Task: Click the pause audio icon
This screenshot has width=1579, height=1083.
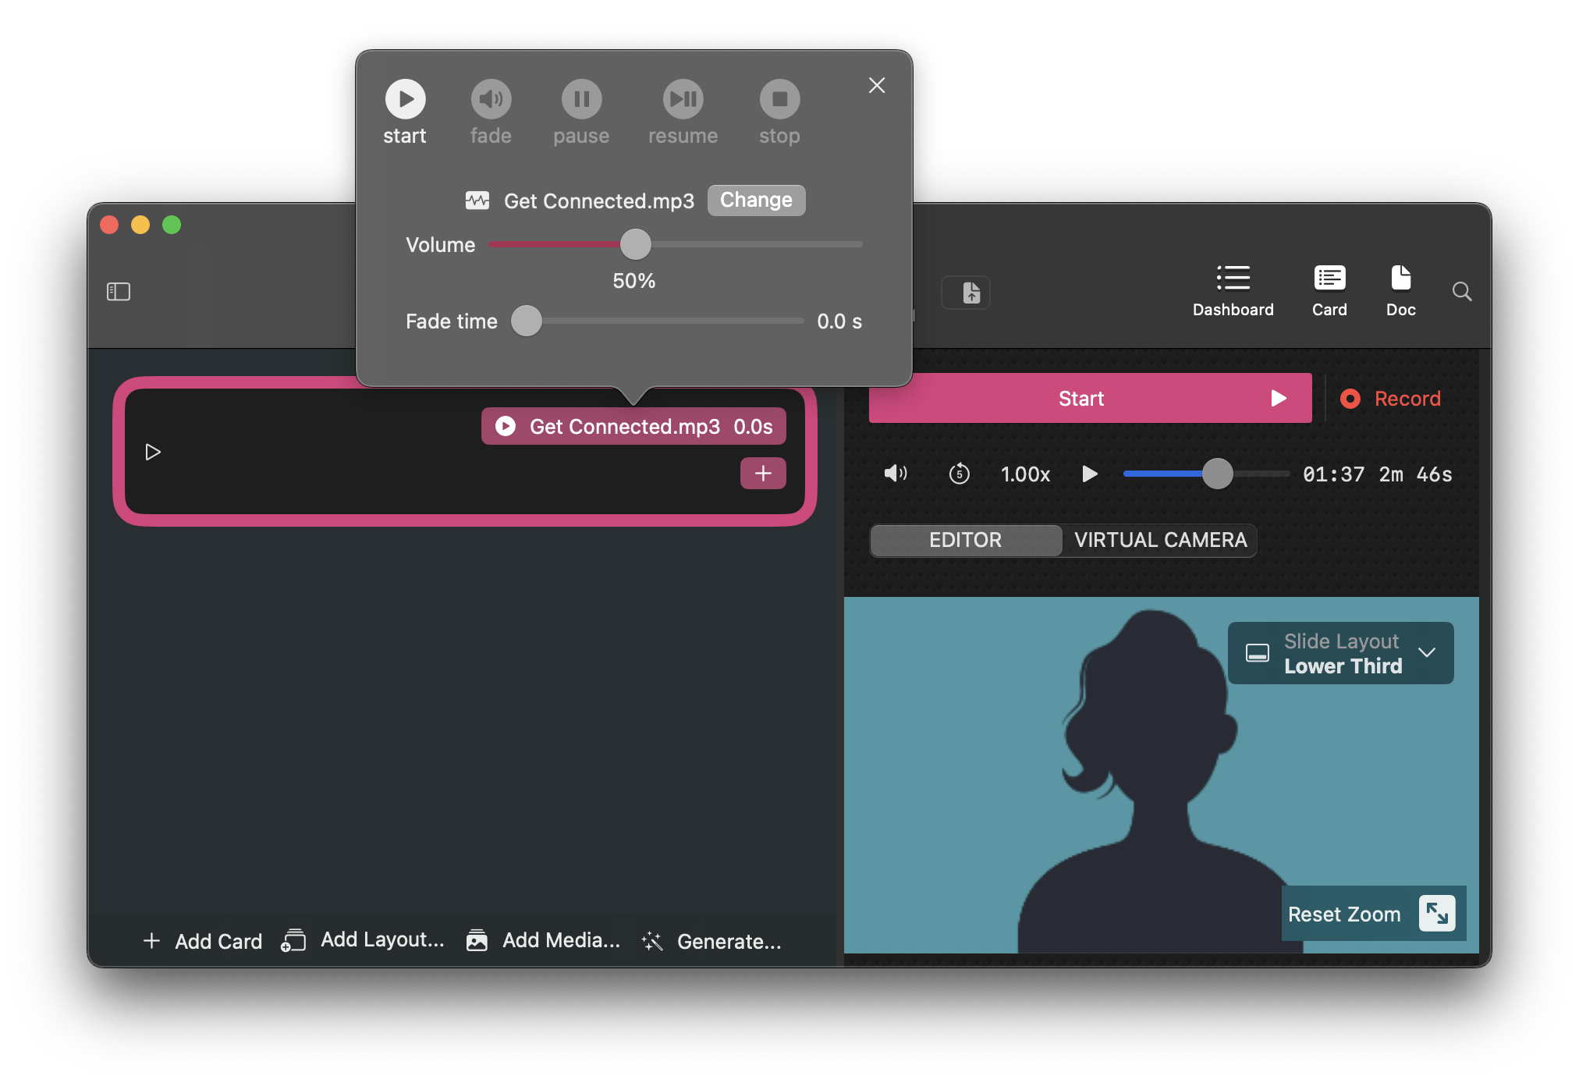Action: [581, 100]
